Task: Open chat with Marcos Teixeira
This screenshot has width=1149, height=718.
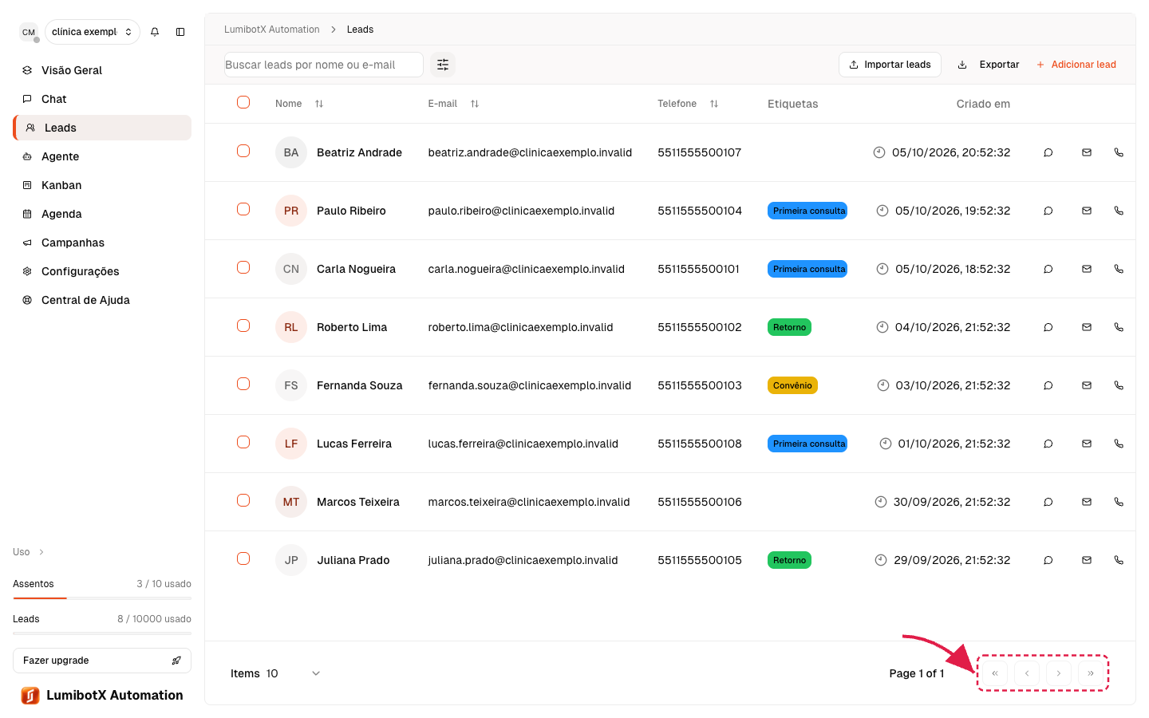Action: 1048,502
